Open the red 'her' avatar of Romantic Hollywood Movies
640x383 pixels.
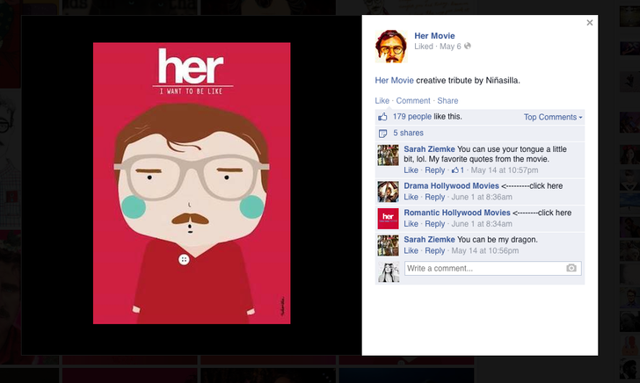pyautogui.click(x=389, y=219)
